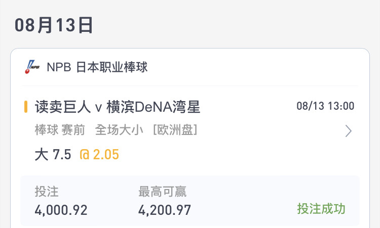Select the 08月13日 date heading
The height and width of the screenshot is (228, 380).
pos(54,25)
